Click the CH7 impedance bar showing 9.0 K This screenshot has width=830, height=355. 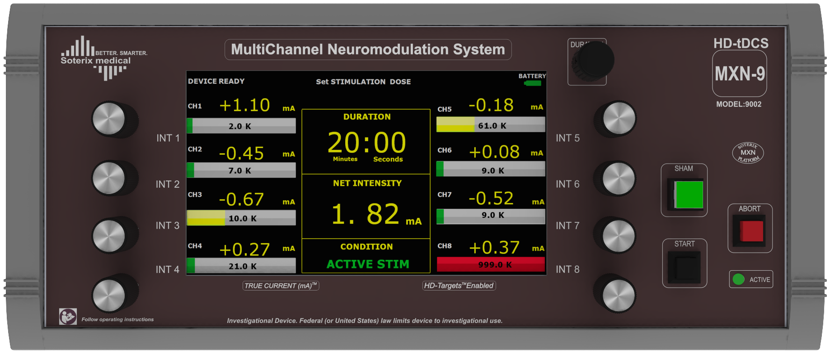(x=491, y=217)
